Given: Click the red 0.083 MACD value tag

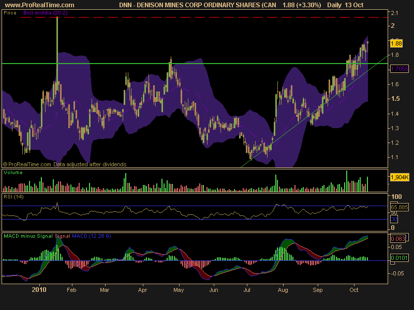Looking at the screenshot, I should pyautogui.click(x=398, y=239).
